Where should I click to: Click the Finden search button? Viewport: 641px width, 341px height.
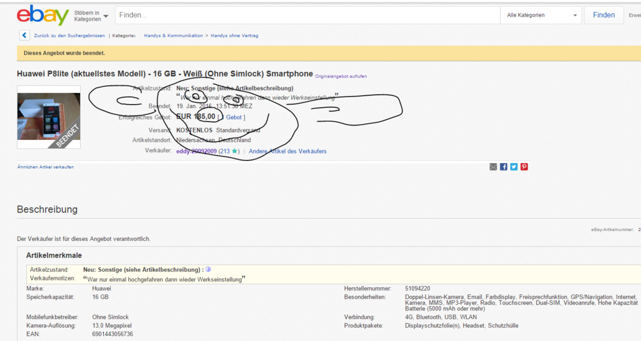(604, 15)
